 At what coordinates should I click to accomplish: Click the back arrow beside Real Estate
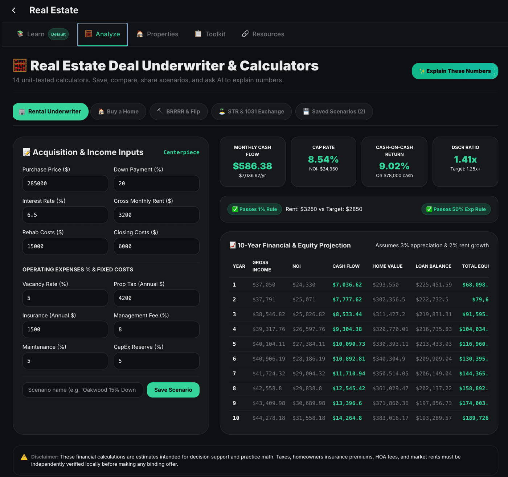point(14,10)
